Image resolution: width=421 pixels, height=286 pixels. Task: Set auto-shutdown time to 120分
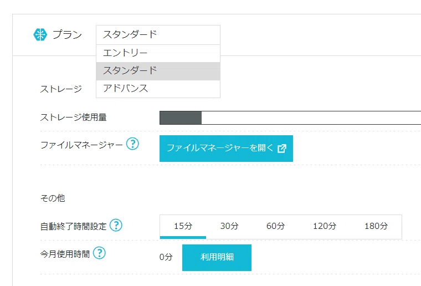pyautogui.click(x=324, y=226)
